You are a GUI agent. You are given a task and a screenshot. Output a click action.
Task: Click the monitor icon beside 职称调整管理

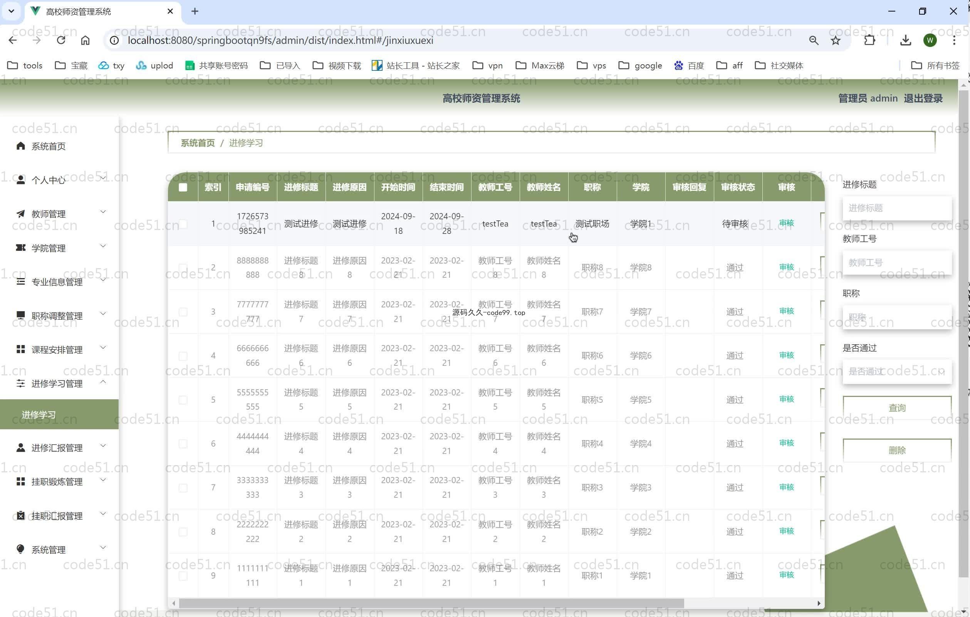(x=20, y=315)
